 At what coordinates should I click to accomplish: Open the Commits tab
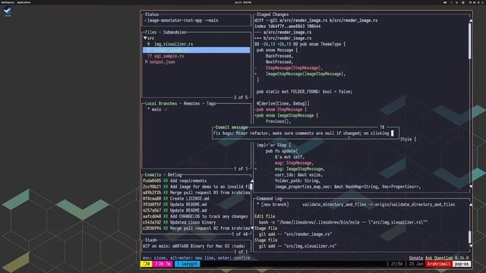(153, 174)
